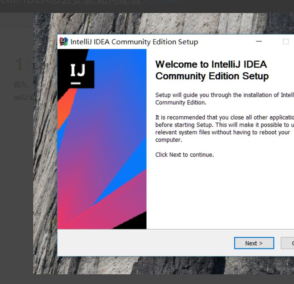
Task: Click the 'IntelliJ IDEA Community Edition Setup' title text
Action: 134,42
